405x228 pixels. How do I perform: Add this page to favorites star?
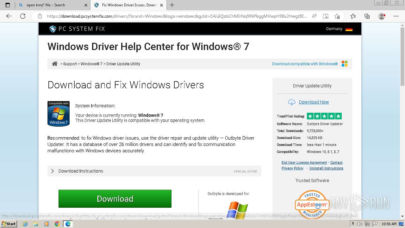pyautogui.click(x=337, y=16)
